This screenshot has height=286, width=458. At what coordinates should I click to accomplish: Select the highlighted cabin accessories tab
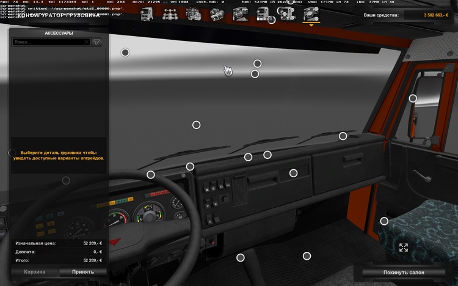[311, 14]
